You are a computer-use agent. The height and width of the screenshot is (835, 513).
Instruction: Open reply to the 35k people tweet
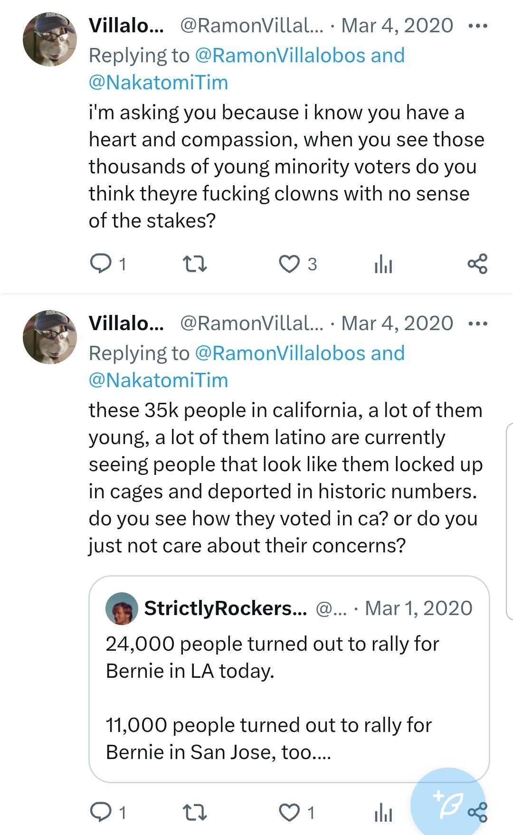click(101, 812)
